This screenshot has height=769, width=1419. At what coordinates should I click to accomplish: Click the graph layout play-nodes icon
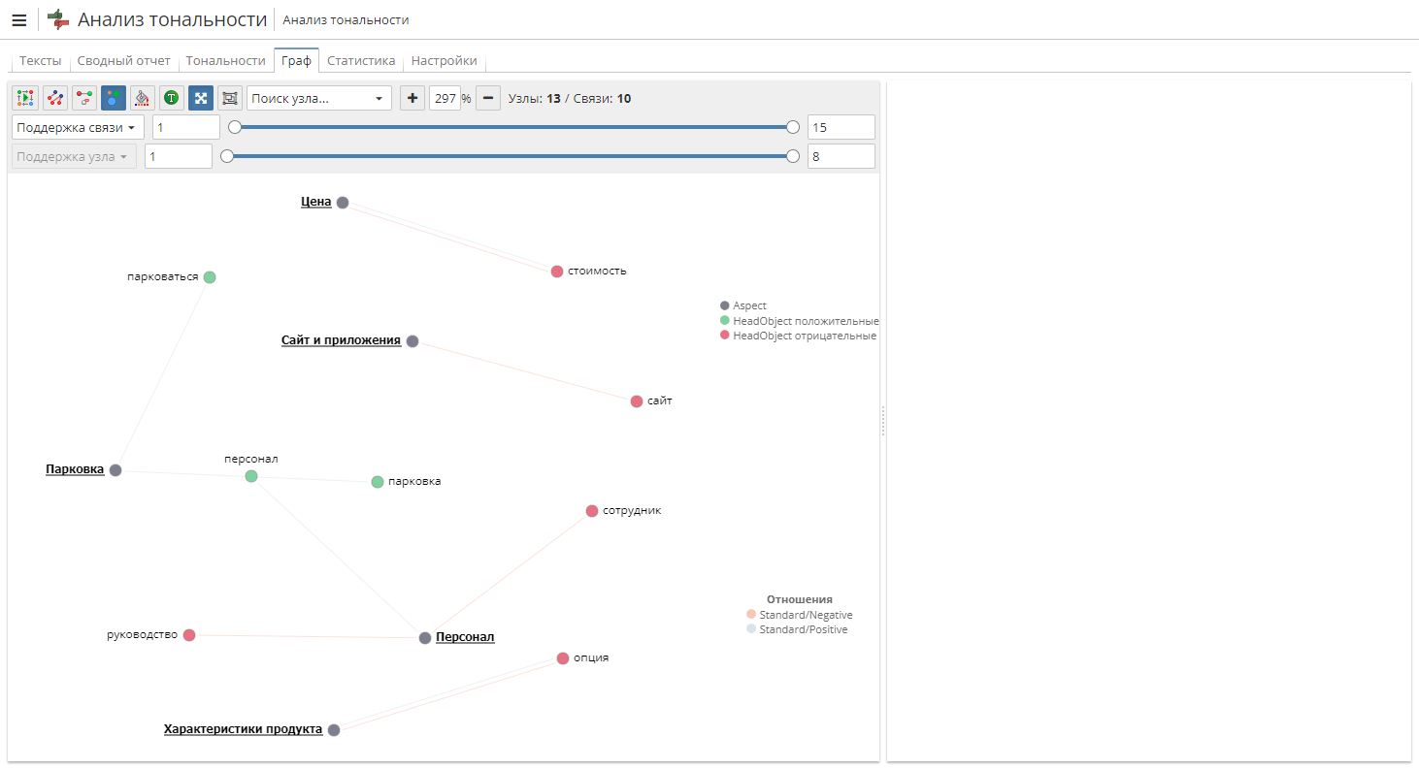coord(25,98)
